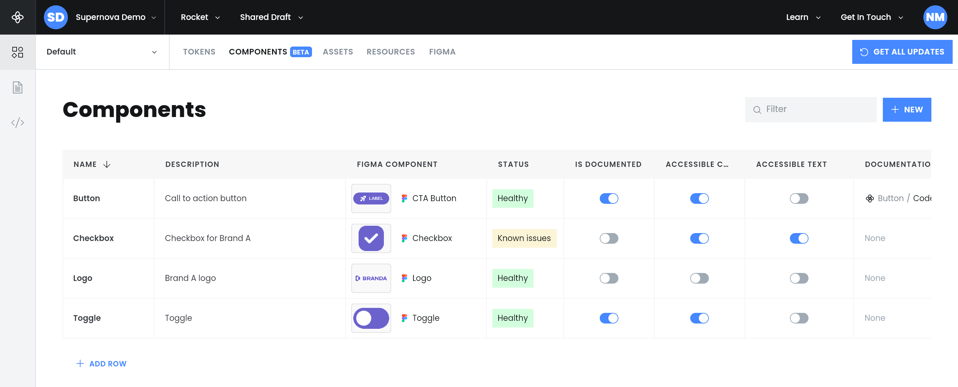
Task: Select the Components tab
Action: point(270,52)
